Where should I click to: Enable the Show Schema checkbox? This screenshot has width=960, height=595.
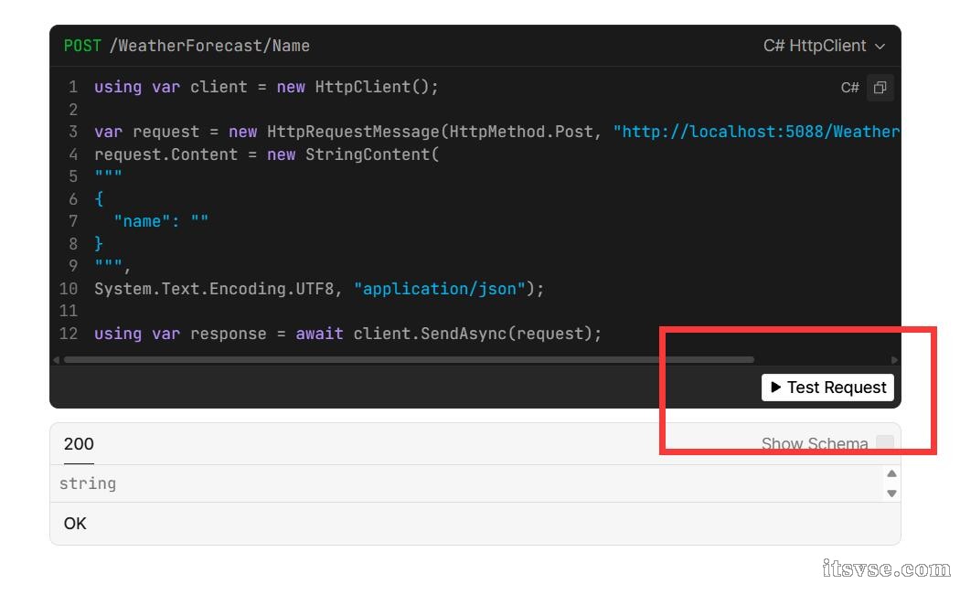tap(885, 443)
